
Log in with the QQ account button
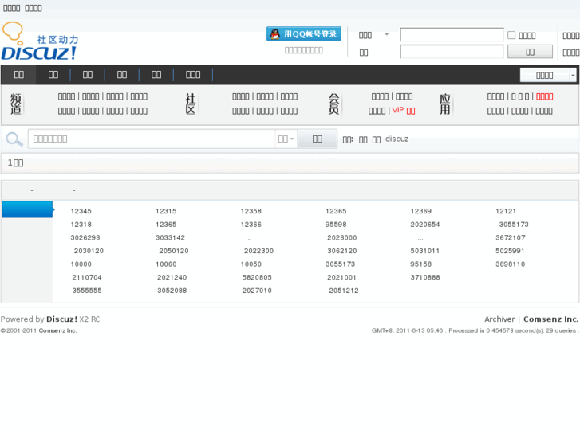pos(304,34)
